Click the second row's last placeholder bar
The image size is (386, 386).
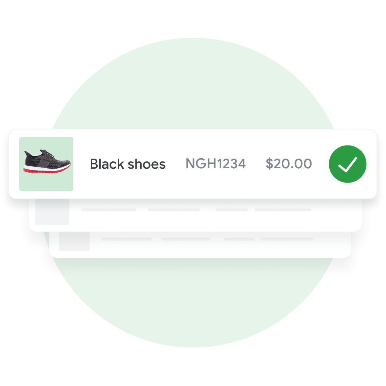(283, 210)
